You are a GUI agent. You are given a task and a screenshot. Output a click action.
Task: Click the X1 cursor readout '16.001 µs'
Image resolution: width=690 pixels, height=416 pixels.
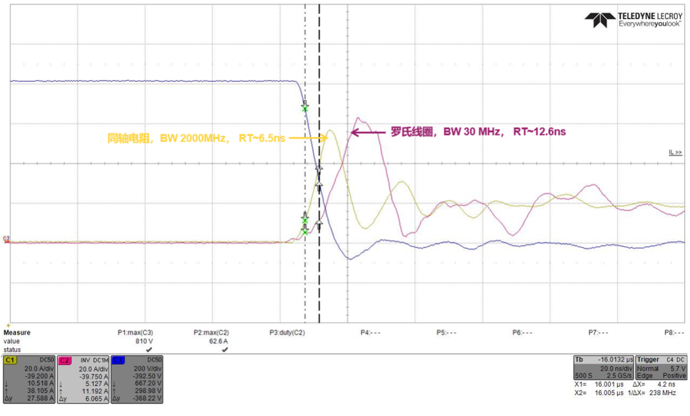pos(609,384)
